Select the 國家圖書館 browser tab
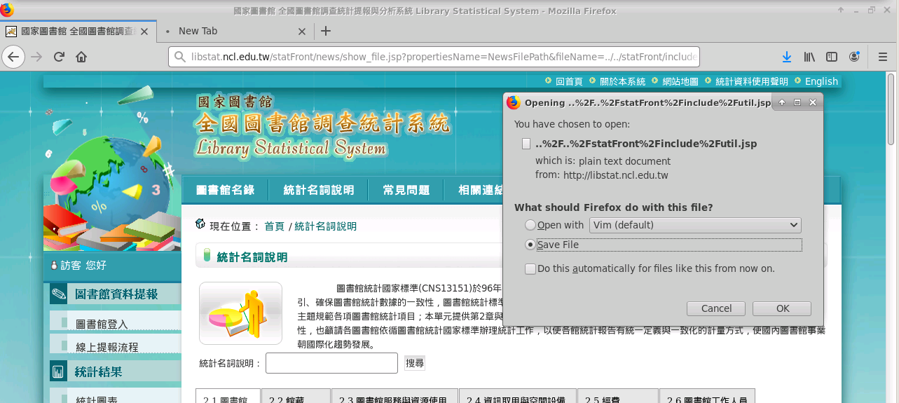899x403 pixels. point(78,31)
